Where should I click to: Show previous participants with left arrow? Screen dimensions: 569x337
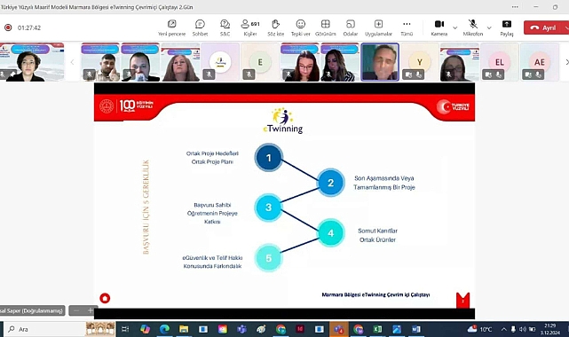72,62
